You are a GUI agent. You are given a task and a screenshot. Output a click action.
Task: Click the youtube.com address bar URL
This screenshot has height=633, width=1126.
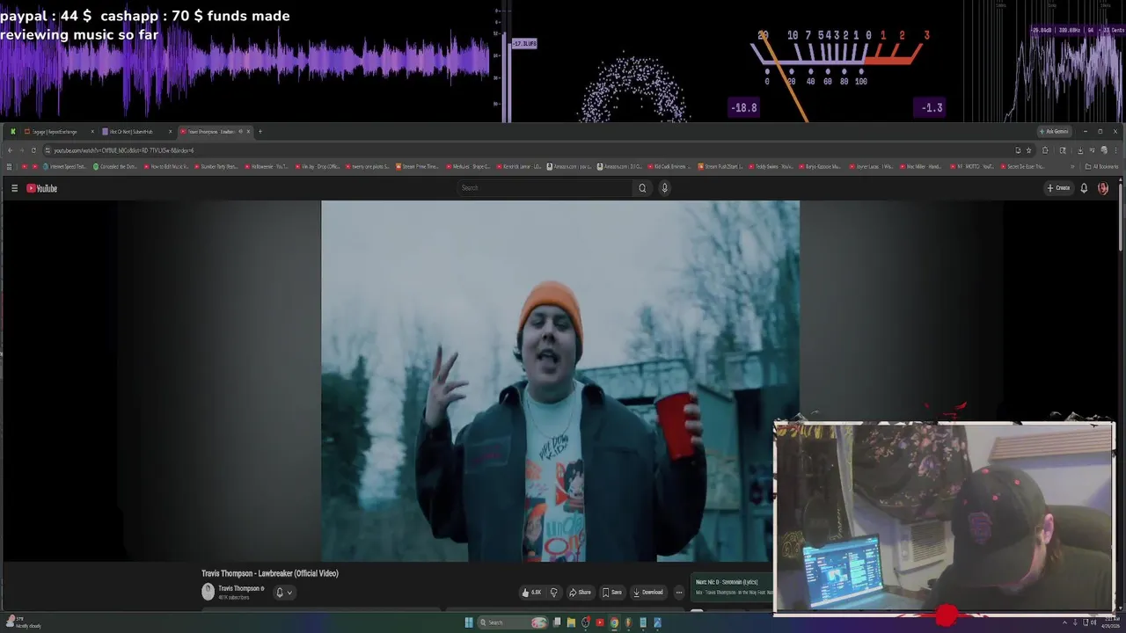[124, 150]
